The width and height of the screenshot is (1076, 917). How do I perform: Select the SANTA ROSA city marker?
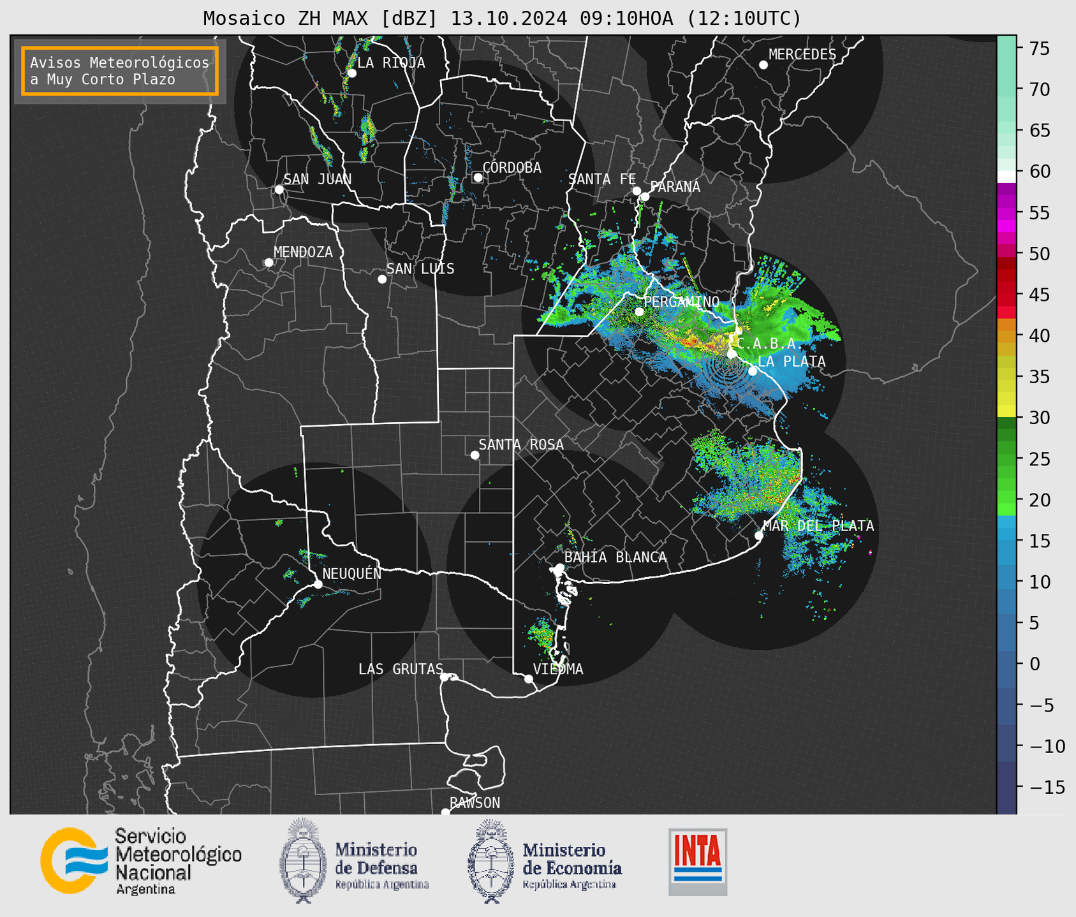tap(475, 455)
